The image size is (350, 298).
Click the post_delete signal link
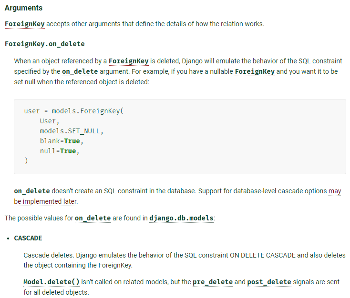tap(269, 282)
